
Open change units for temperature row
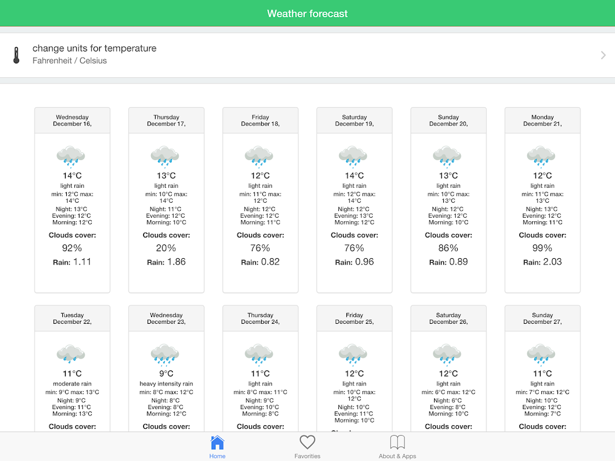click(308, 55)
